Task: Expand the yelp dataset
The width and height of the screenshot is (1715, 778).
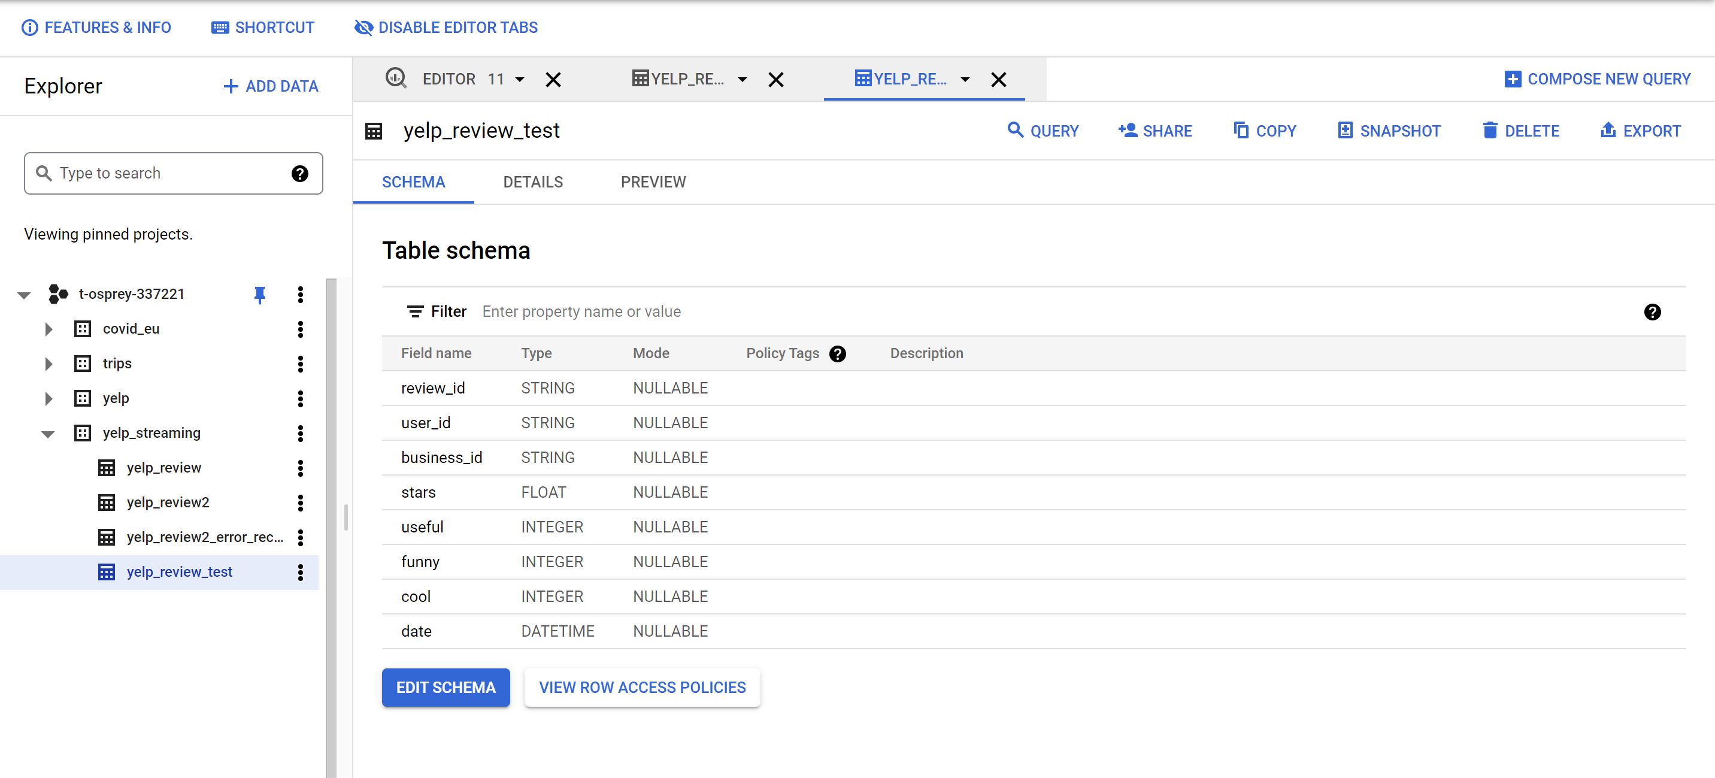Action: pyautogui.click(x=48, y=398)
